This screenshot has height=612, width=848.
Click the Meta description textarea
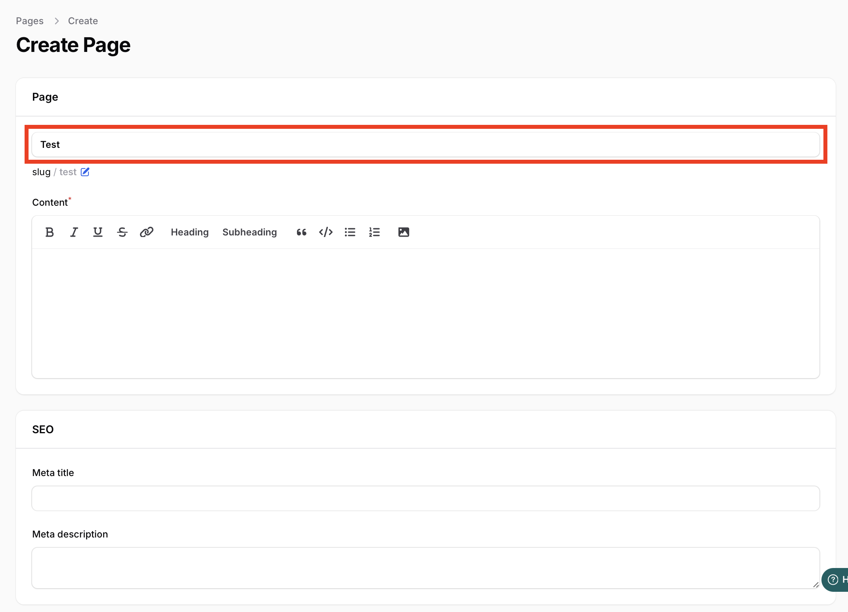point(425,568)
